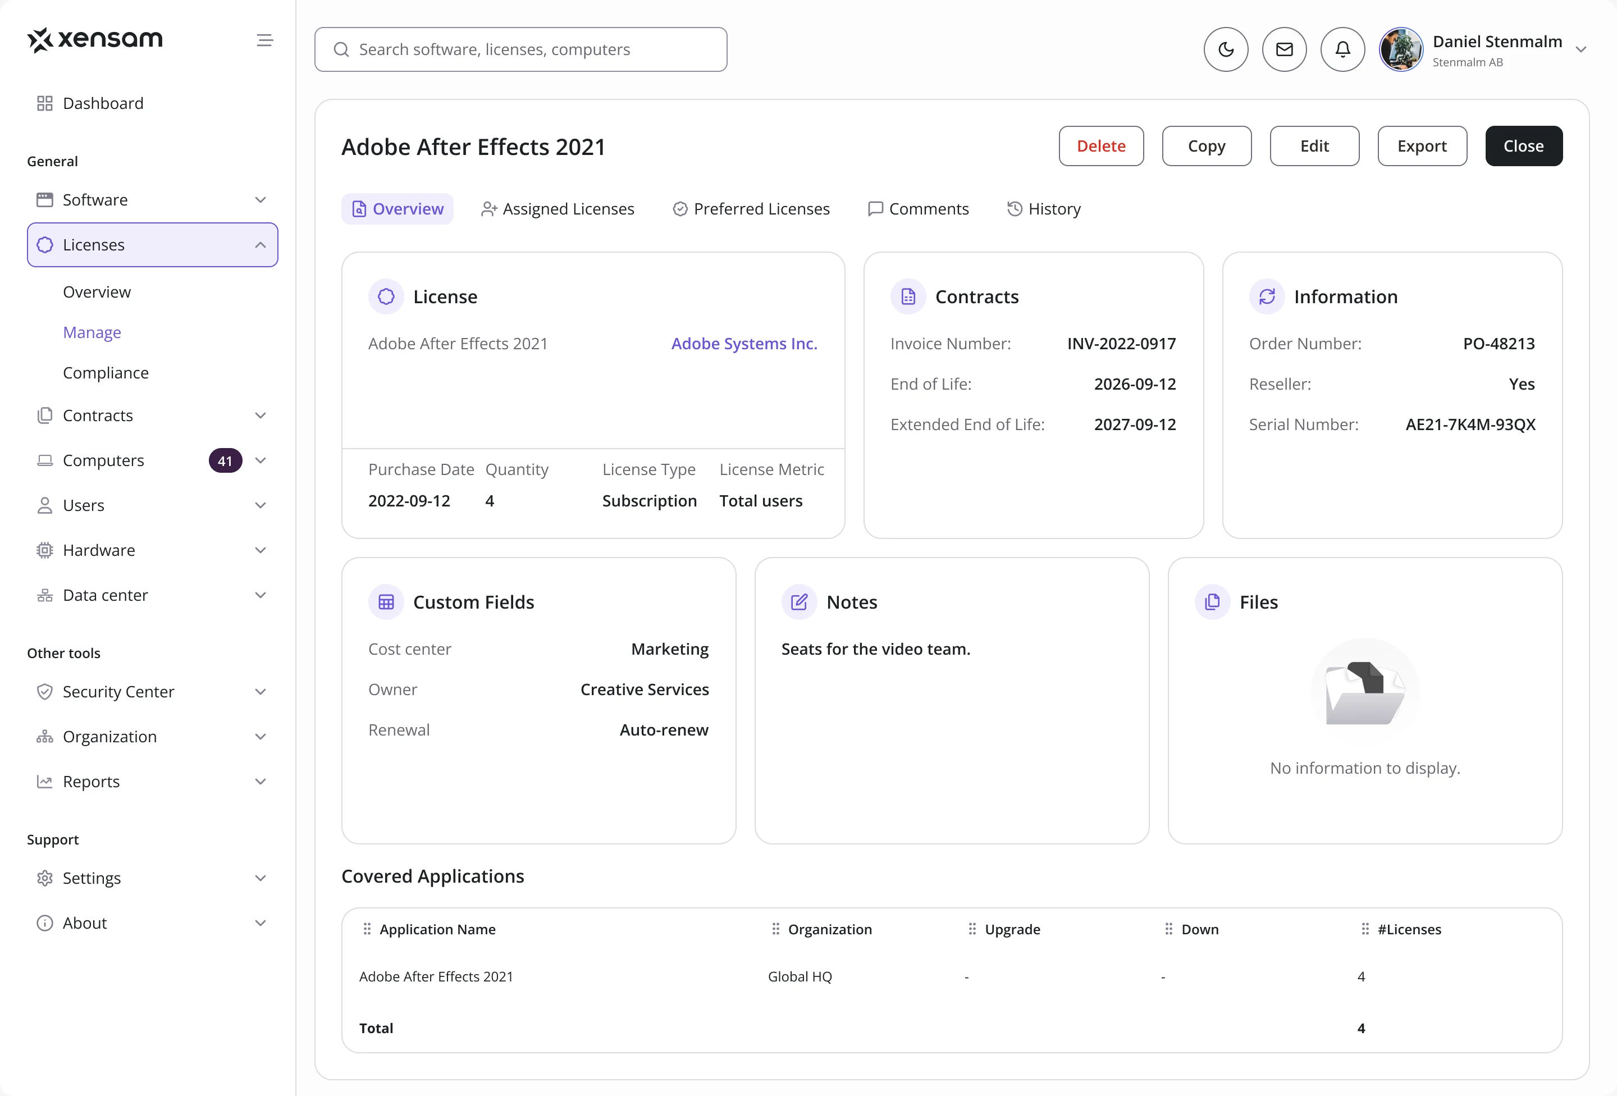
Task: Expand the Users menu chevron
Action: click(260, 505)
